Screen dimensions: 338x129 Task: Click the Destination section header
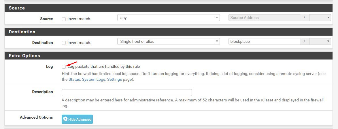169,32
